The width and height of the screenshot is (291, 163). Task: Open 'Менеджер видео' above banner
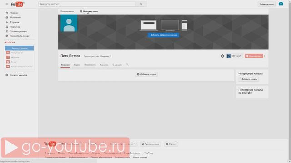[x=89, y=11]
